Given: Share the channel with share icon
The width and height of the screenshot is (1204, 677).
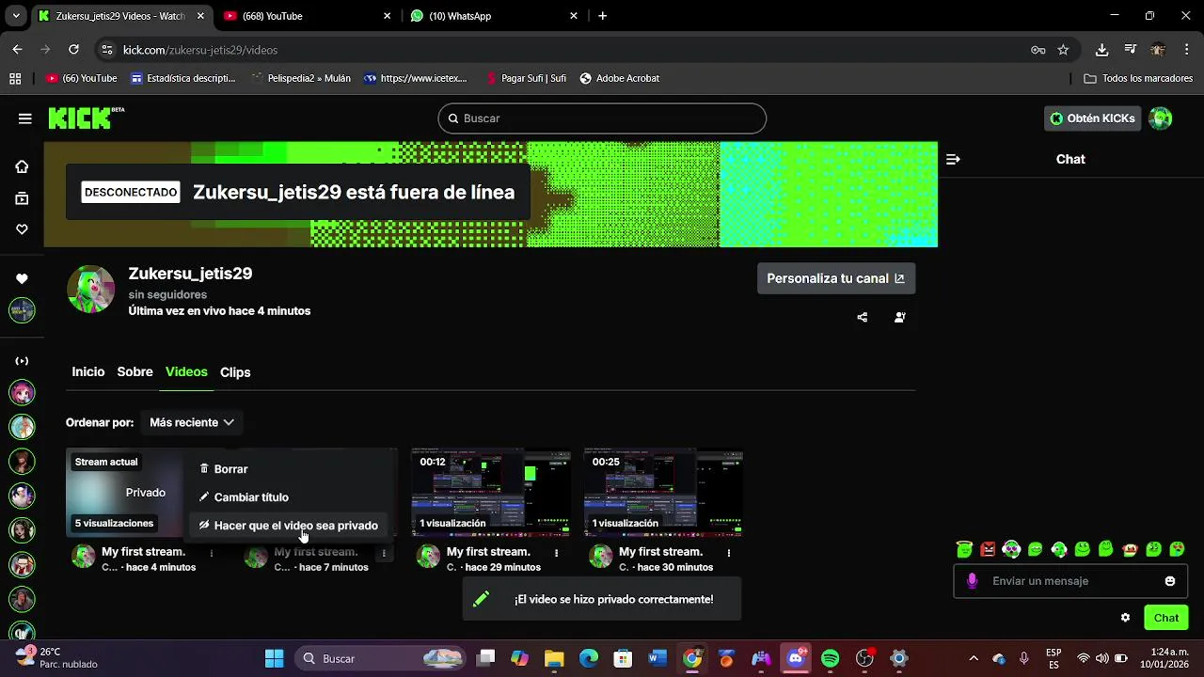Looking at the screenshot, I should pos(863,317).
